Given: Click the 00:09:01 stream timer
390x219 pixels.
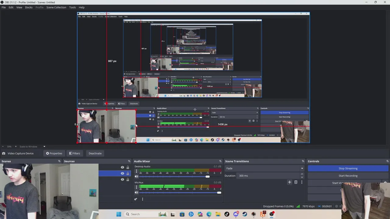Looking at the screenshot, I should tap(327, 206).
